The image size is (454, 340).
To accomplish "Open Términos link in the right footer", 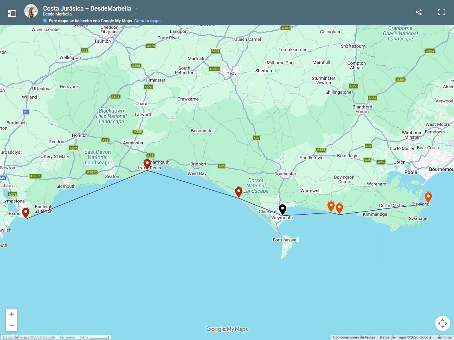I will pyautogui.click(x=443, y=337).
